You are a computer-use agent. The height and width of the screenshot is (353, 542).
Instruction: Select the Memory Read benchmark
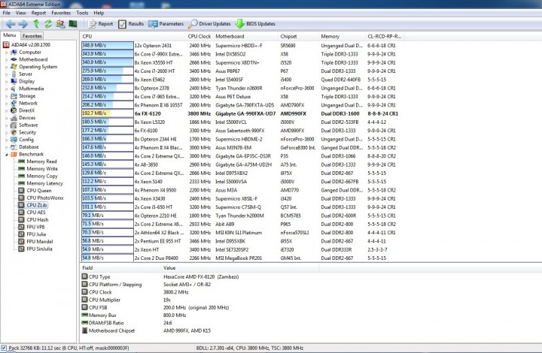click(x=41, y=161)
